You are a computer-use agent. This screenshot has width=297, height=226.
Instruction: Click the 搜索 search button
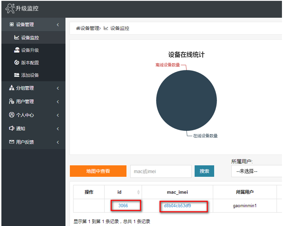[204, 171]
